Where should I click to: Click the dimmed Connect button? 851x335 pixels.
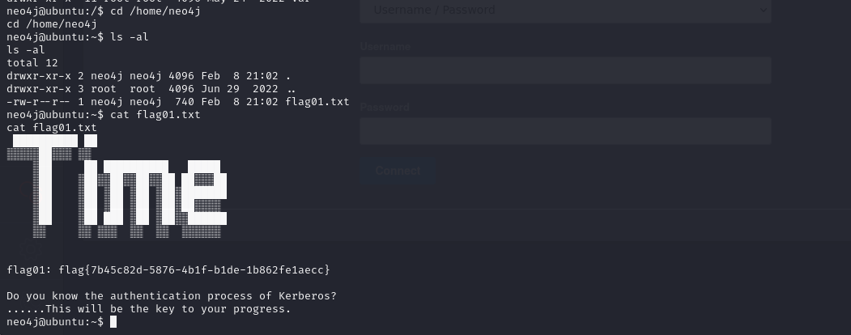click(x=398, y=171)
